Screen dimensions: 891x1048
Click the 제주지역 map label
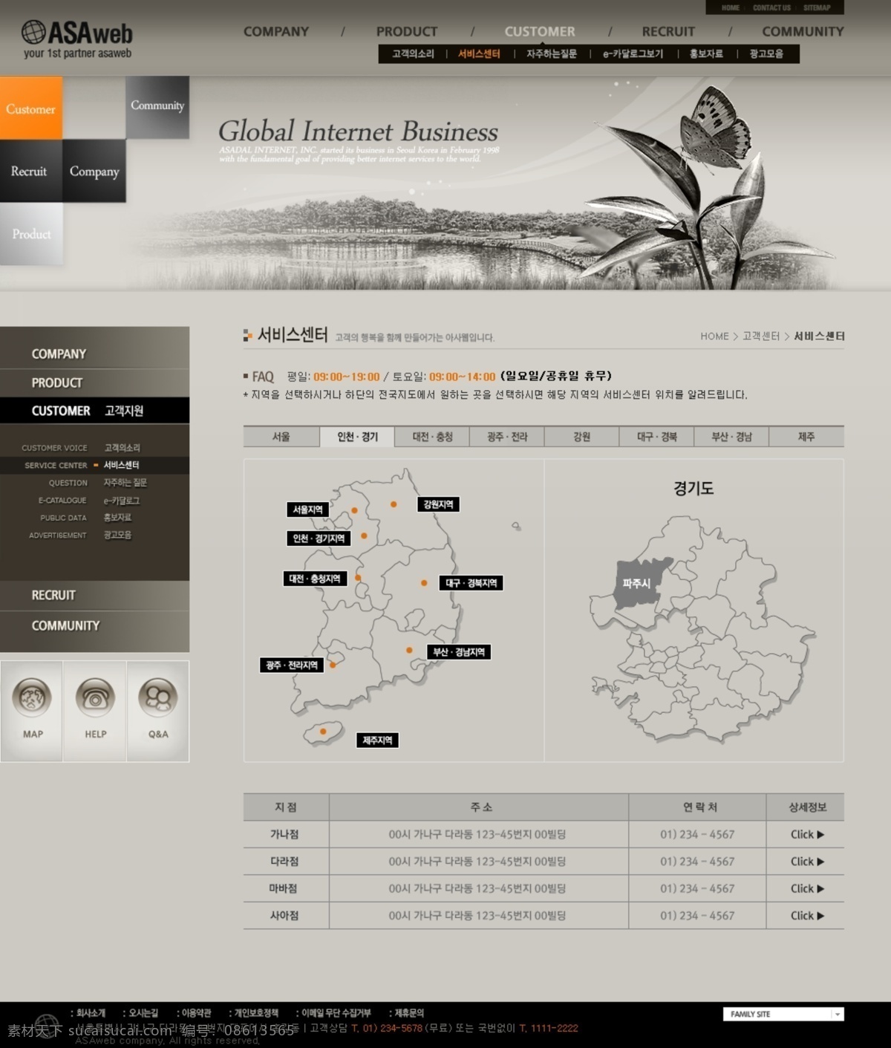(x=377, y=741)
